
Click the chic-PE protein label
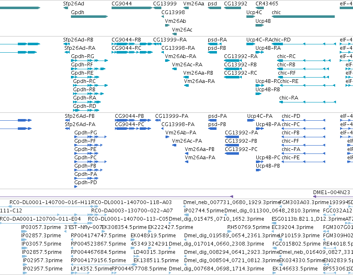(291, 157)
